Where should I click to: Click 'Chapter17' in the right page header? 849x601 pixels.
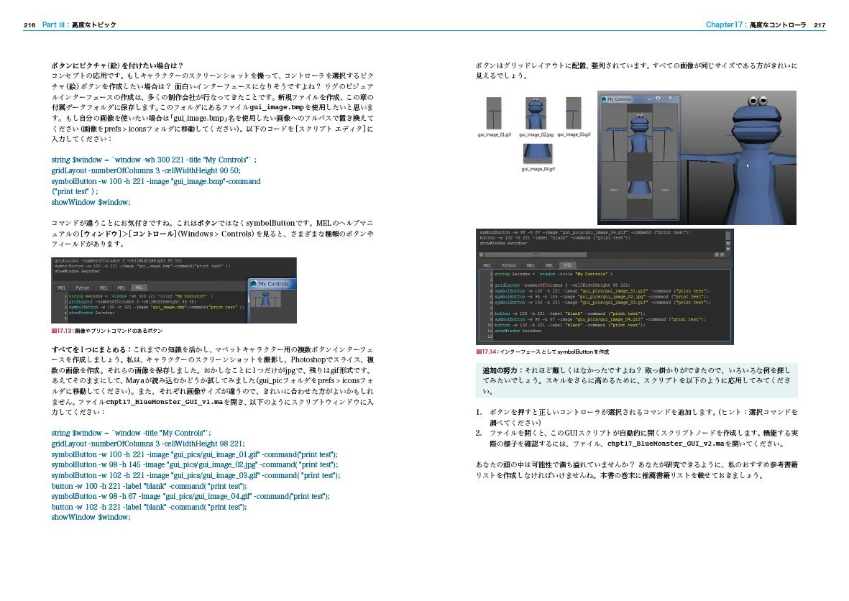click(724, 24)
